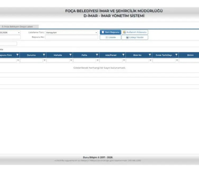
Task: Focus the Pafta column filter box
Action: pos(85,60)
